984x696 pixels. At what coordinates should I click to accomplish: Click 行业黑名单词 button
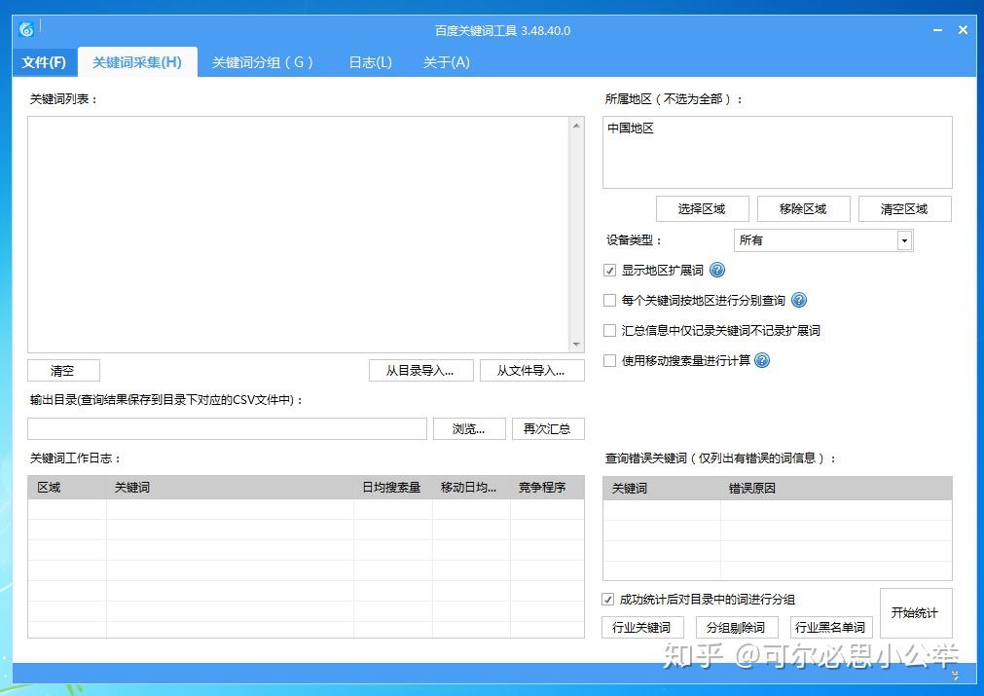click(831, 627)
